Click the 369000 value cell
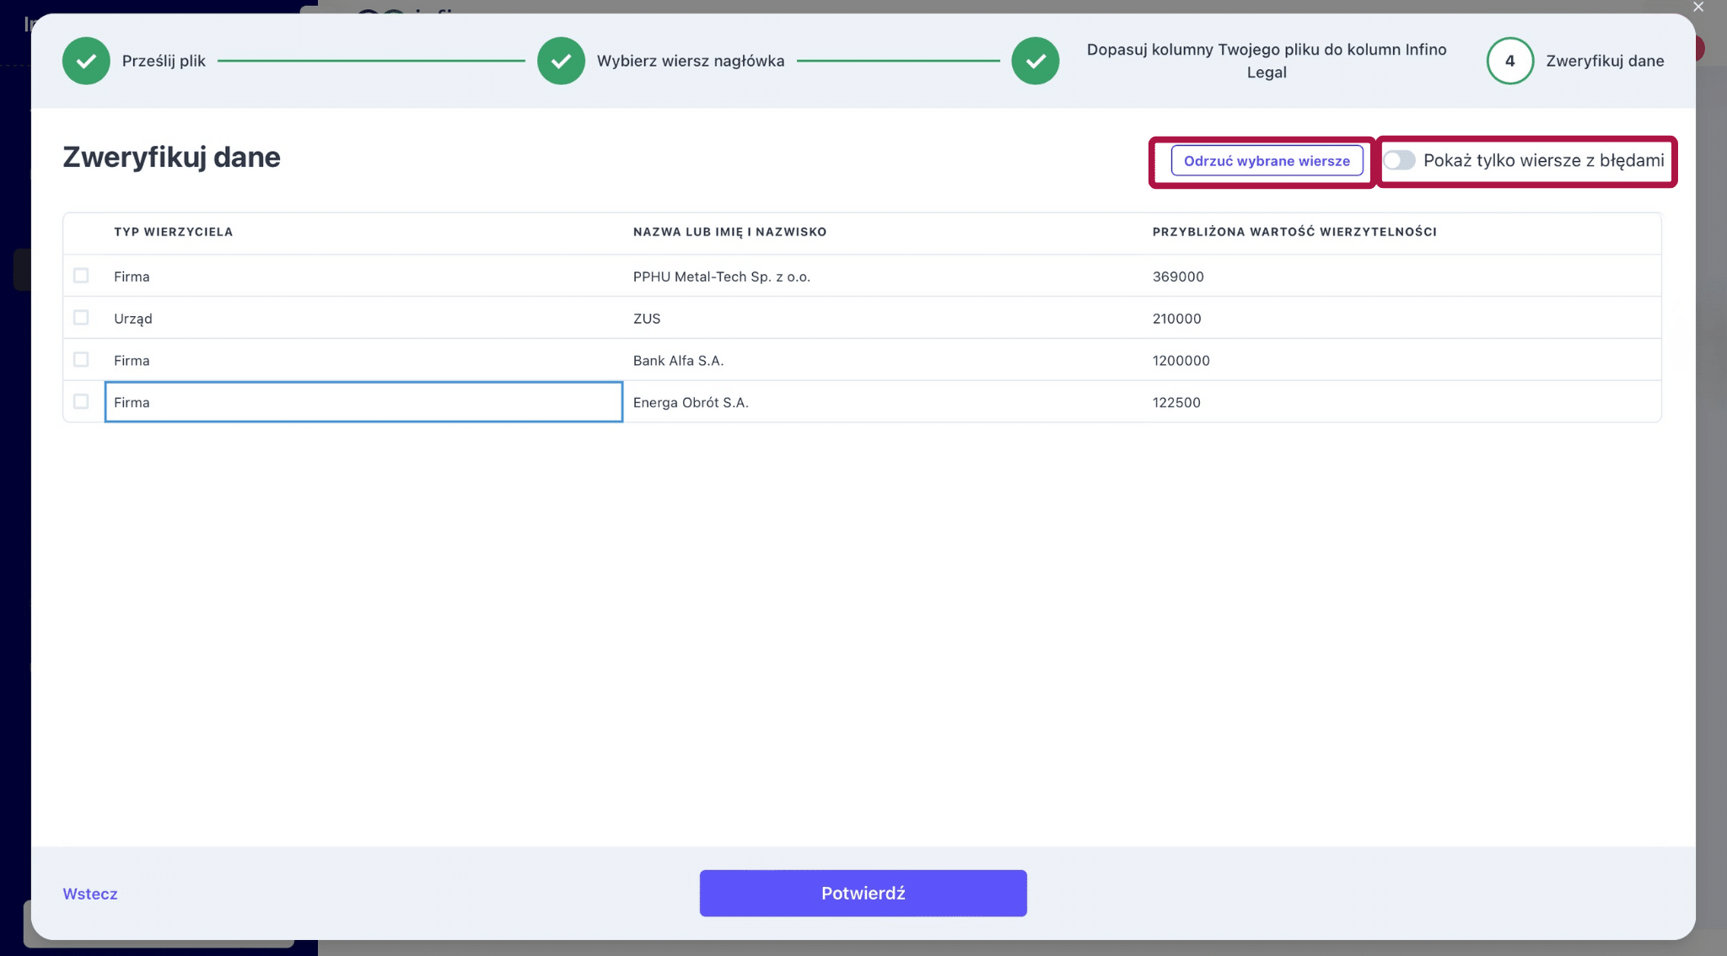 tap(1402, 276)
